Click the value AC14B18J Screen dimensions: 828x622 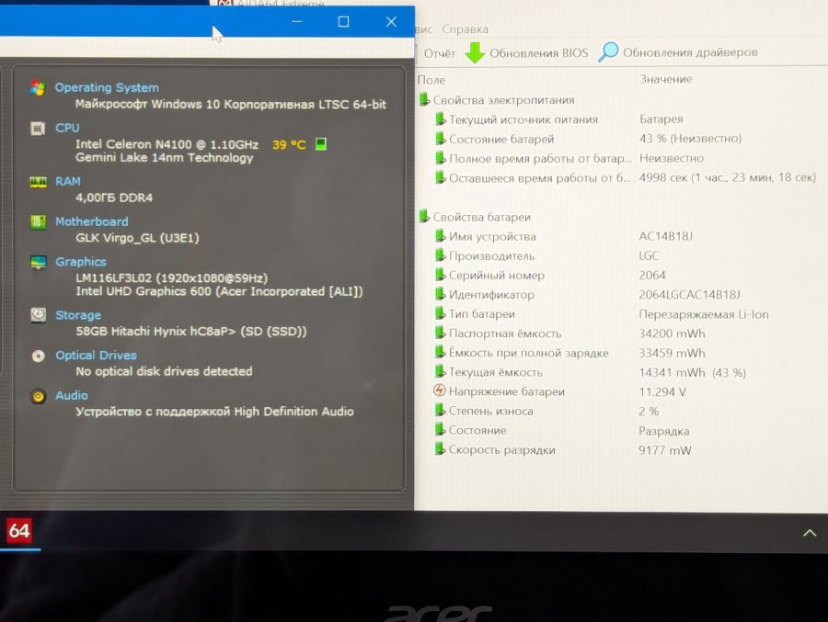click(x=665, y=236)
